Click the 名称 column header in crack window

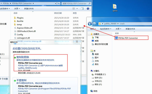[117, 33]
